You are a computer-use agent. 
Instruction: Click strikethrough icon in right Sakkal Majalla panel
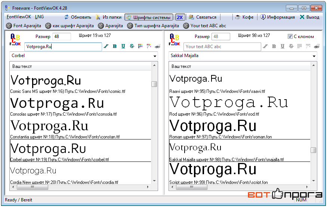pyautogui.click(x=291, y=46)
